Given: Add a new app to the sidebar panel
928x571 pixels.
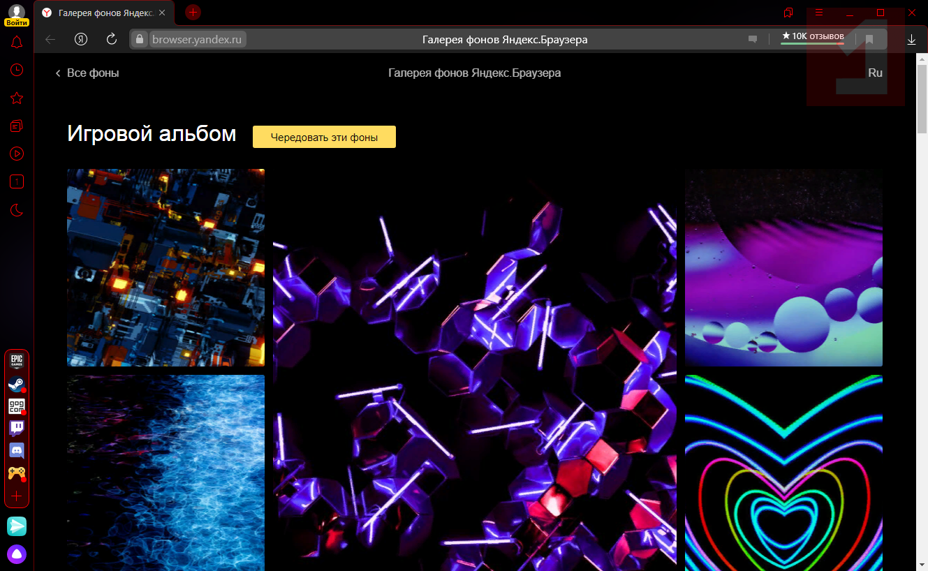Looking at the screenshot, I should tap(16, 496).
